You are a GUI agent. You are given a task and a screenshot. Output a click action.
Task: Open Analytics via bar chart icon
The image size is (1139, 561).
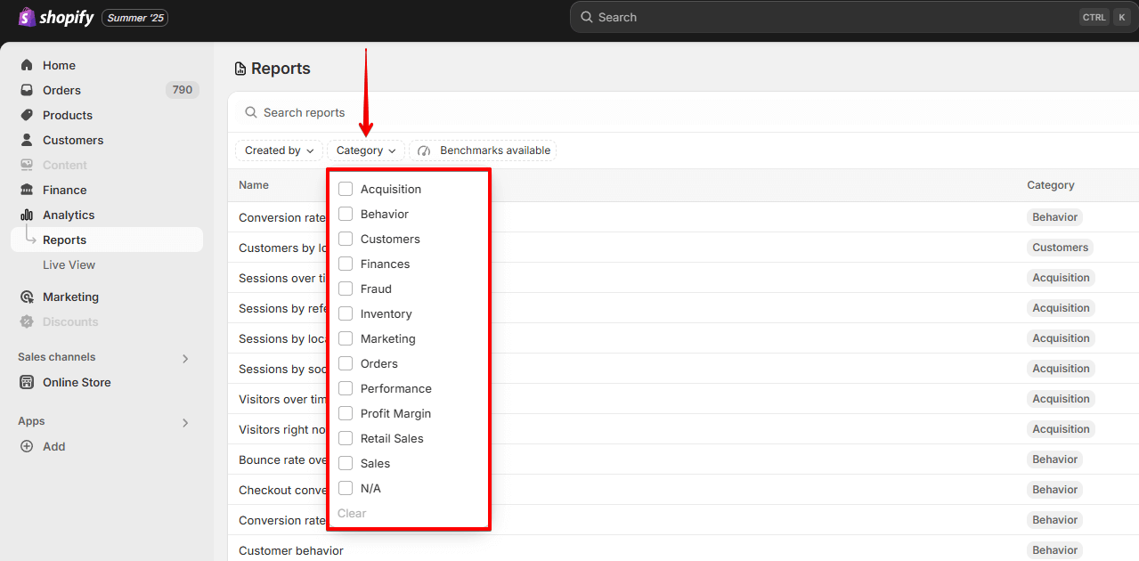point(27,215)
